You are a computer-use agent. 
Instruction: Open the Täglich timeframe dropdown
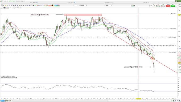109,5
